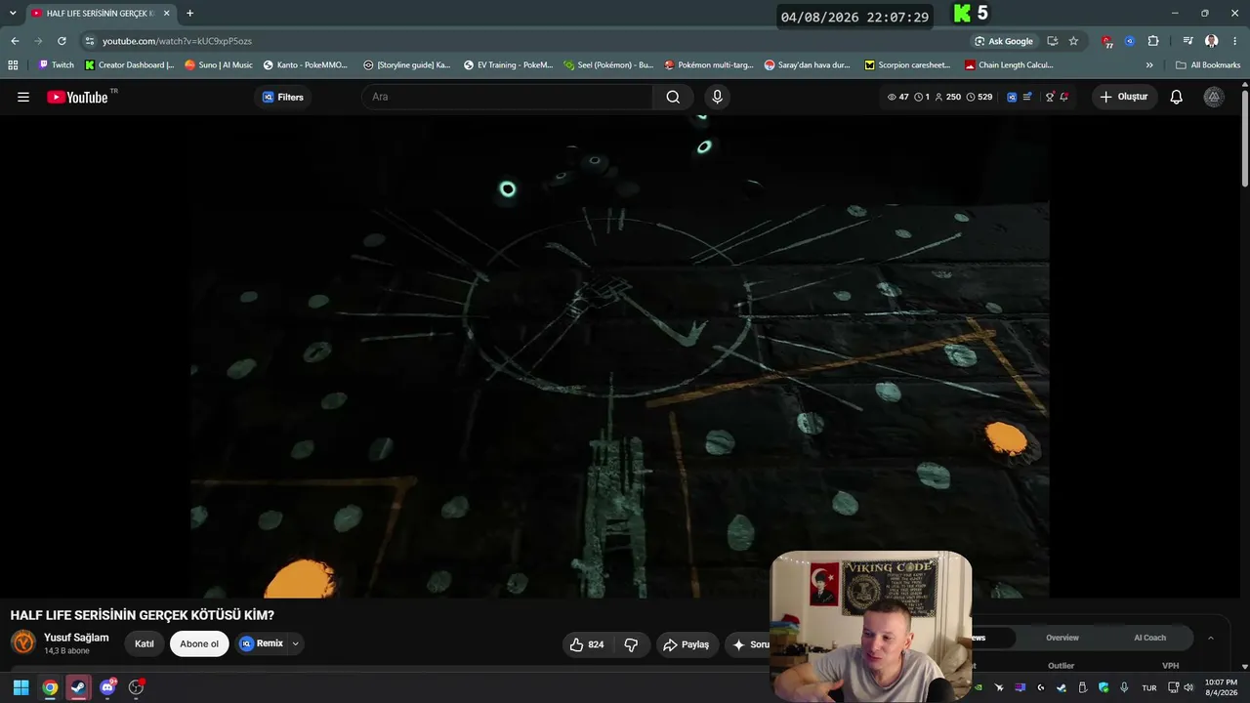Open Steam from the taskbar

[78, 687]
